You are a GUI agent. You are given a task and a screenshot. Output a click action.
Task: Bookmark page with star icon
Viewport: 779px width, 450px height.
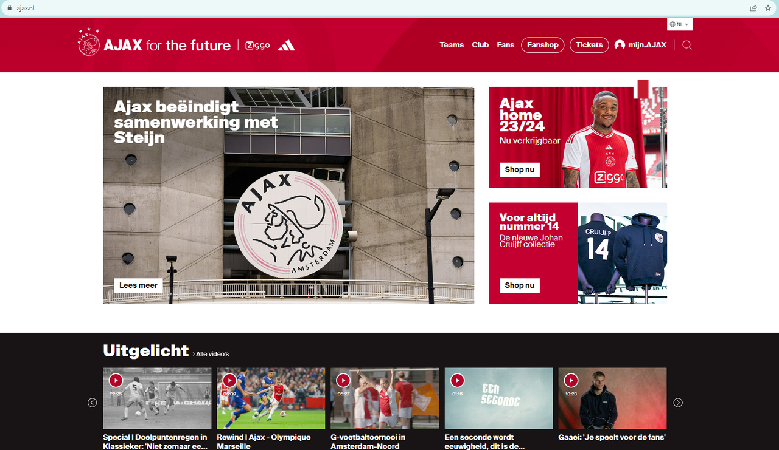pyautogui.click(x=768, y=8)
